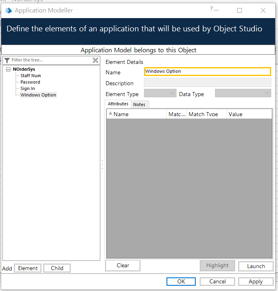Select the Sign In tree item
This screenshot has height=291, width=278.
click(28, 88)
